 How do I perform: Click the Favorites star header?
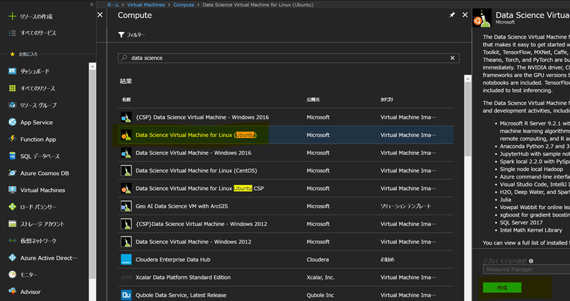click(x=12, y=54)
